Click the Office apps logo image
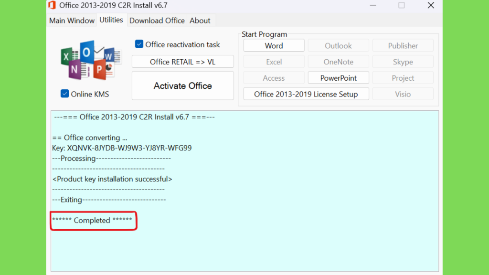This screenshot has width=489, height=275. [x=91, y=60]
